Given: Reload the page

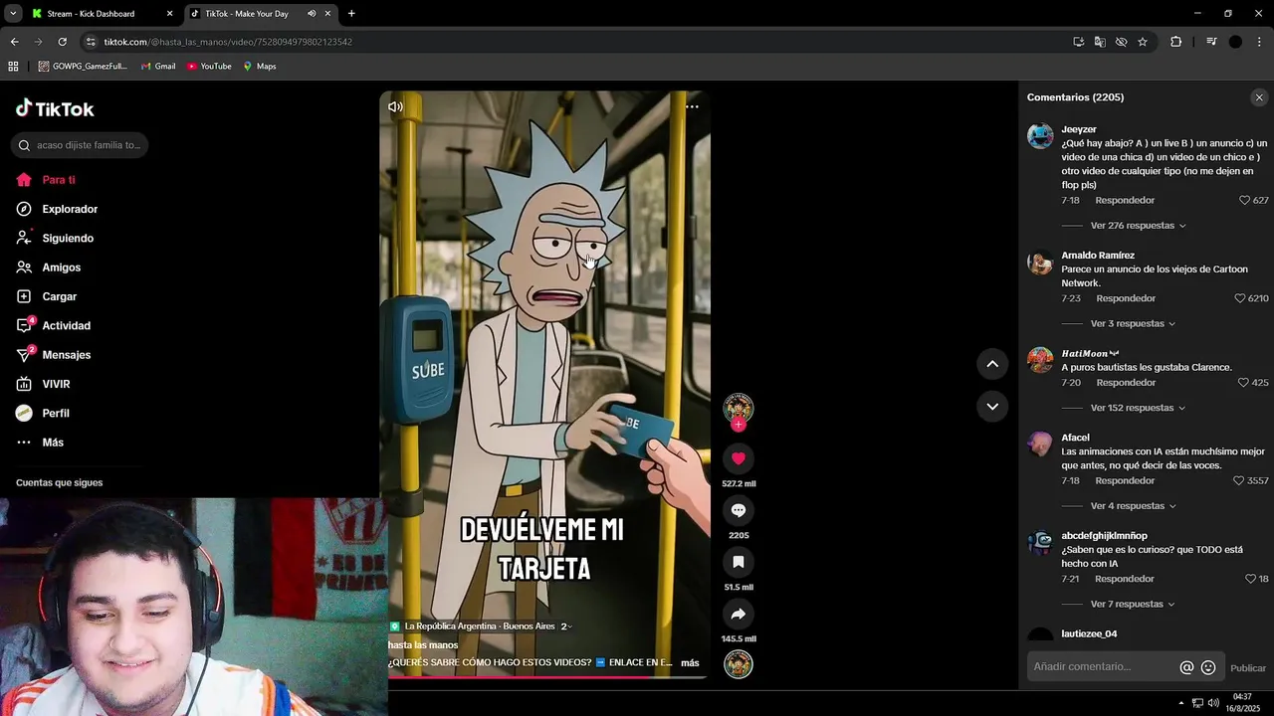Looking at the screenshot, I should tap(62, 42).
